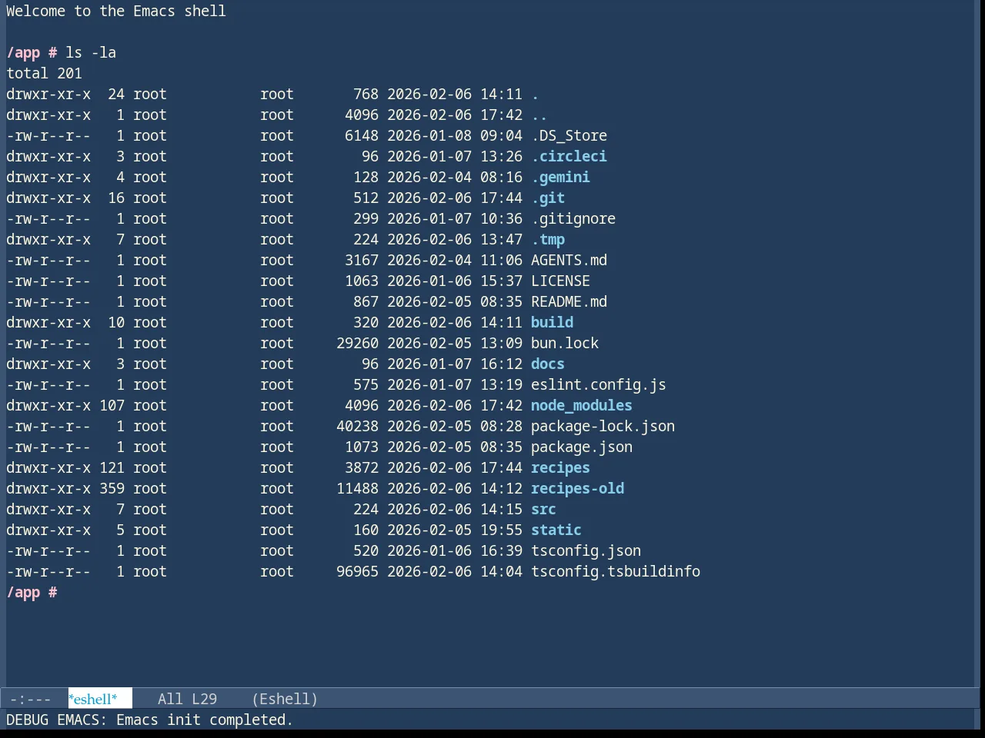The image size is (985, 738).
Task: Click the 3872 size in the 17:44 recipes row
Action: coord(362,467)
